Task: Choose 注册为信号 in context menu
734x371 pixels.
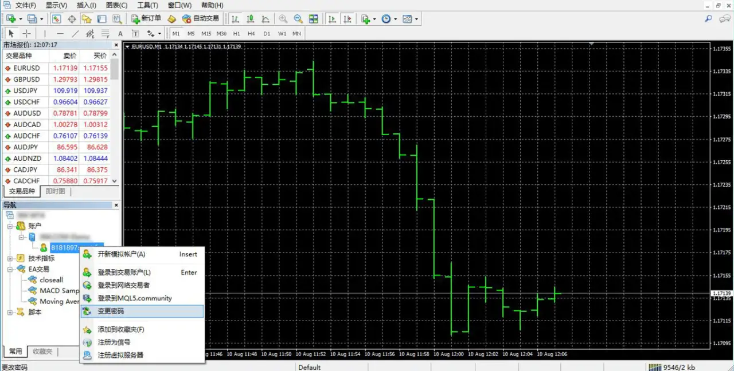Action: coord(142,342)
